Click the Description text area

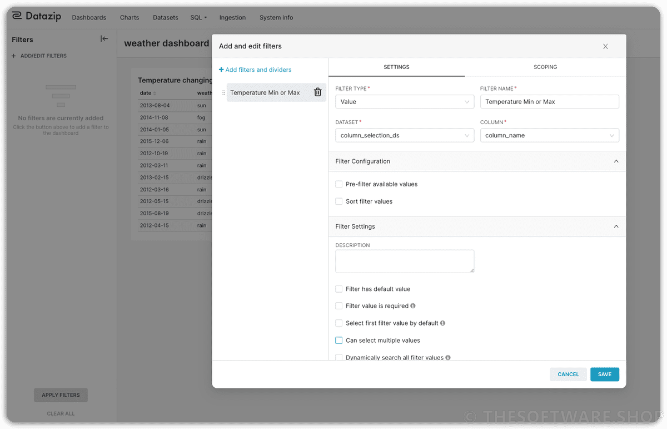tap(405, 261)
